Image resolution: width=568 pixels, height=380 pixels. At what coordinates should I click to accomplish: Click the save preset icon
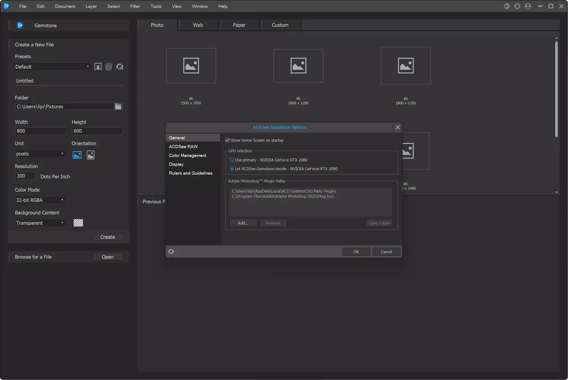click(98, 67)
